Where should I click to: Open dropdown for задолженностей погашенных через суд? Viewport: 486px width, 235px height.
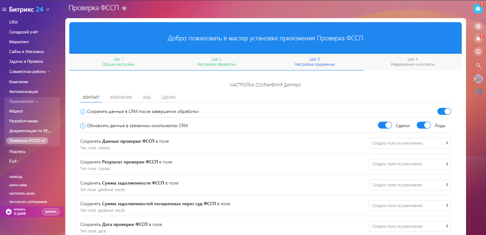(x=410, y=206)
